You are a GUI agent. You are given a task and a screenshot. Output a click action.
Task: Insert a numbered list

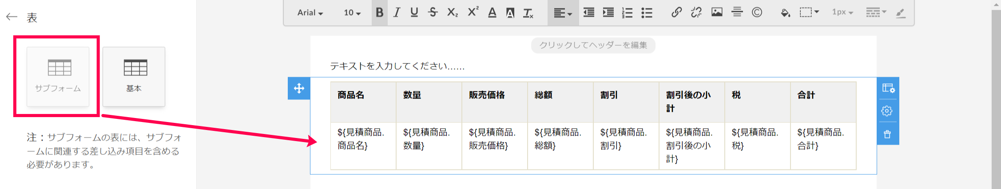pos(627,12)
